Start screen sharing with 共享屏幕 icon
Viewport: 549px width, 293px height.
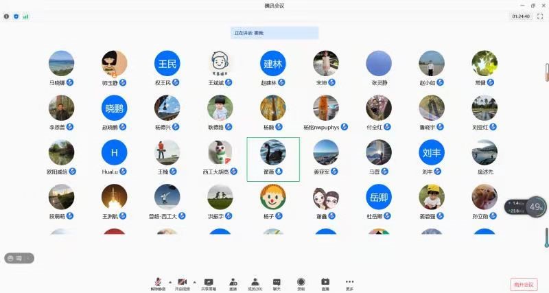[x=209, y=283]
